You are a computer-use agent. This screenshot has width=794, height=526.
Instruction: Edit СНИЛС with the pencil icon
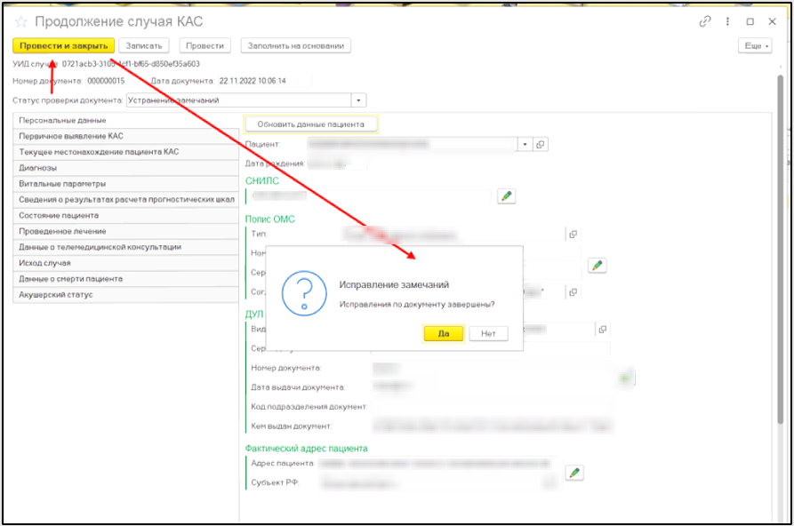click(506, 195)
